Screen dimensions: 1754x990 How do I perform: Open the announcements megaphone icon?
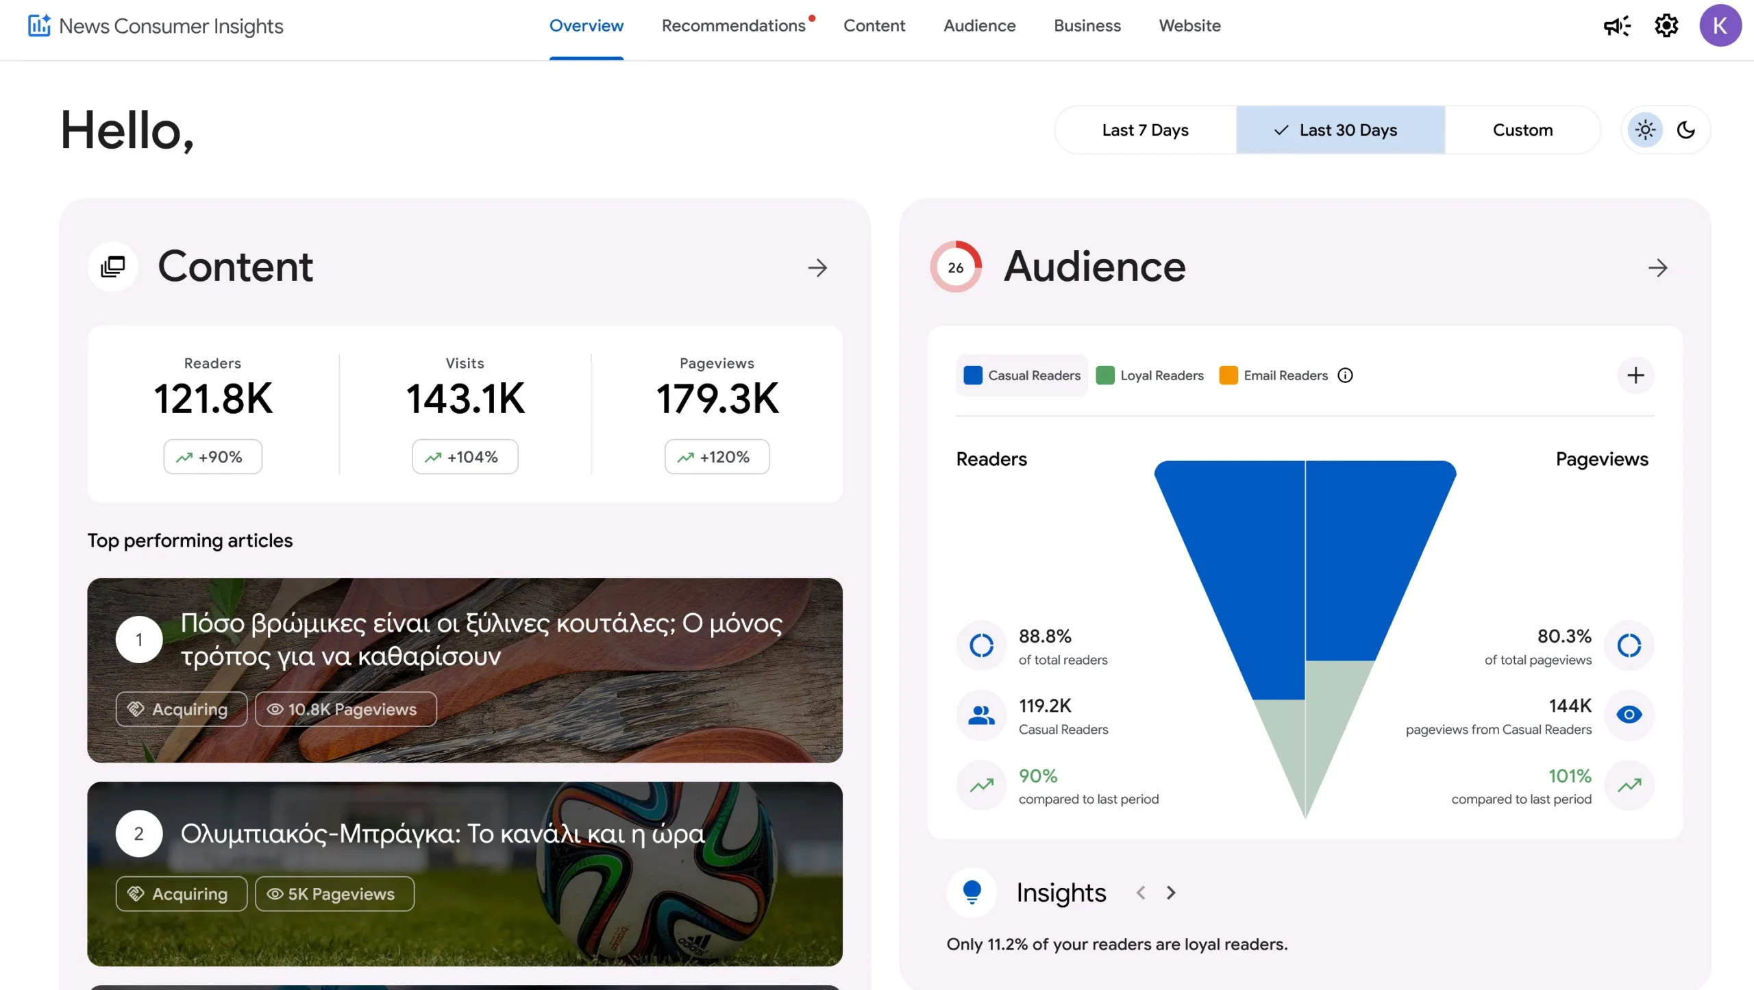(1617, 26)
